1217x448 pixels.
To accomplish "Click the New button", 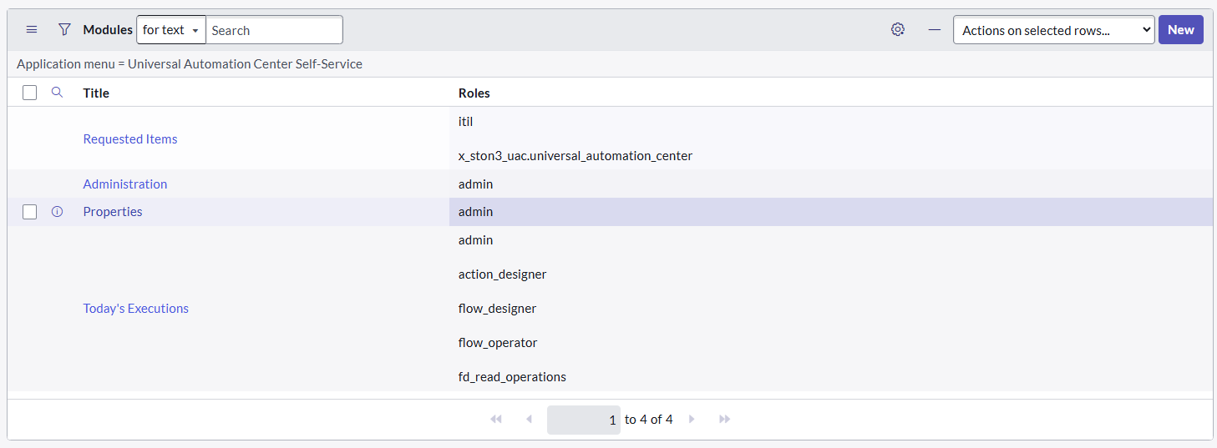I will [x=1180, y=30].
